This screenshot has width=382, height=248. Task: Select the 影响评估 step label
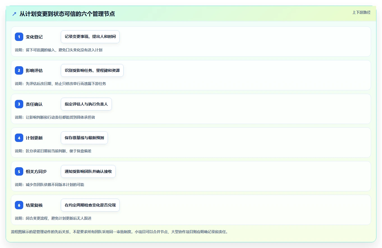pos(34,70)
